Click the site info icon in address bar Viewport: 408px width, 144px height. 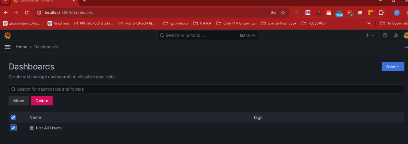pos(39,12)
